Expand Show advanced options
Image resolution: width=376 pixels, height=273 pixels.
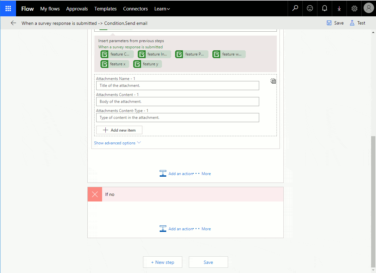117,143
